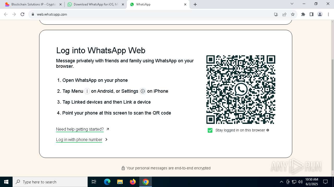Click the end-to-end encrypted padlock icon

pos(123,168)
